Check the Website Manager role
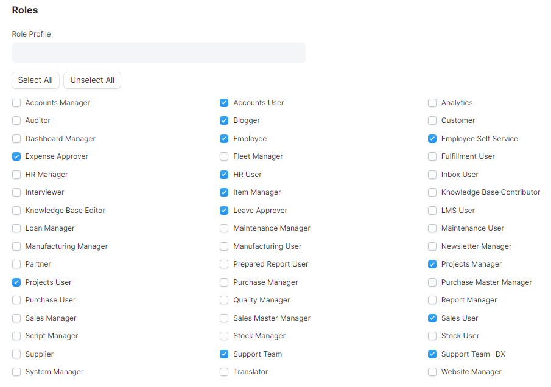The image size is (551, 387). pyautogui.click(x=432, y=372)
